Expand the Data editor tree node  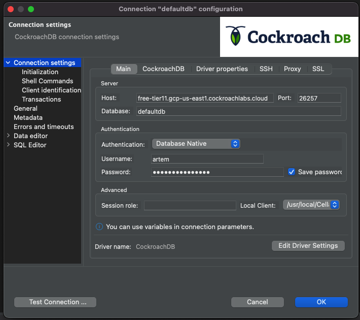[8, 136]
